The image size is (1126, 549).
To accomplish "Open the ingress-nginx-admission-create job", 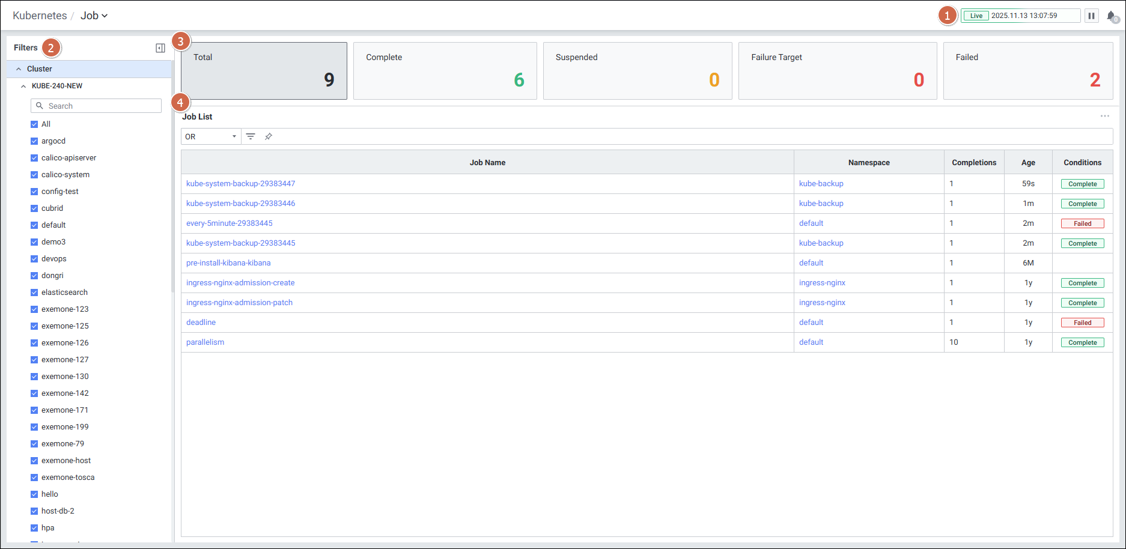I will (240, 283).
